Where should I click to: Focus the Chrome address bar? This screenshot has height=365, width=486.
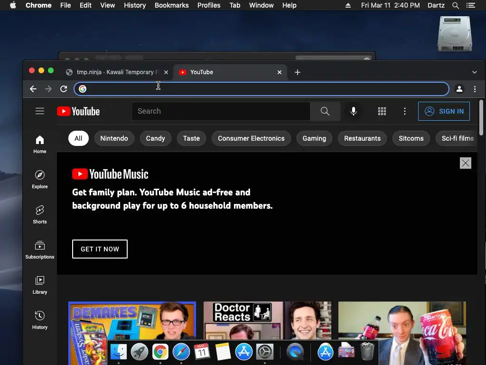point(262,89)
